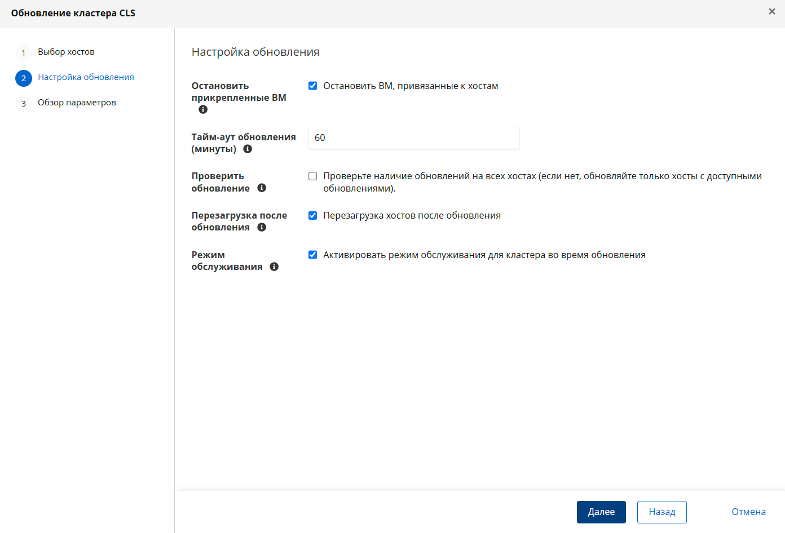Close the Обновление кластера CLS dialog
785x533 pixels.
(772, 11)
